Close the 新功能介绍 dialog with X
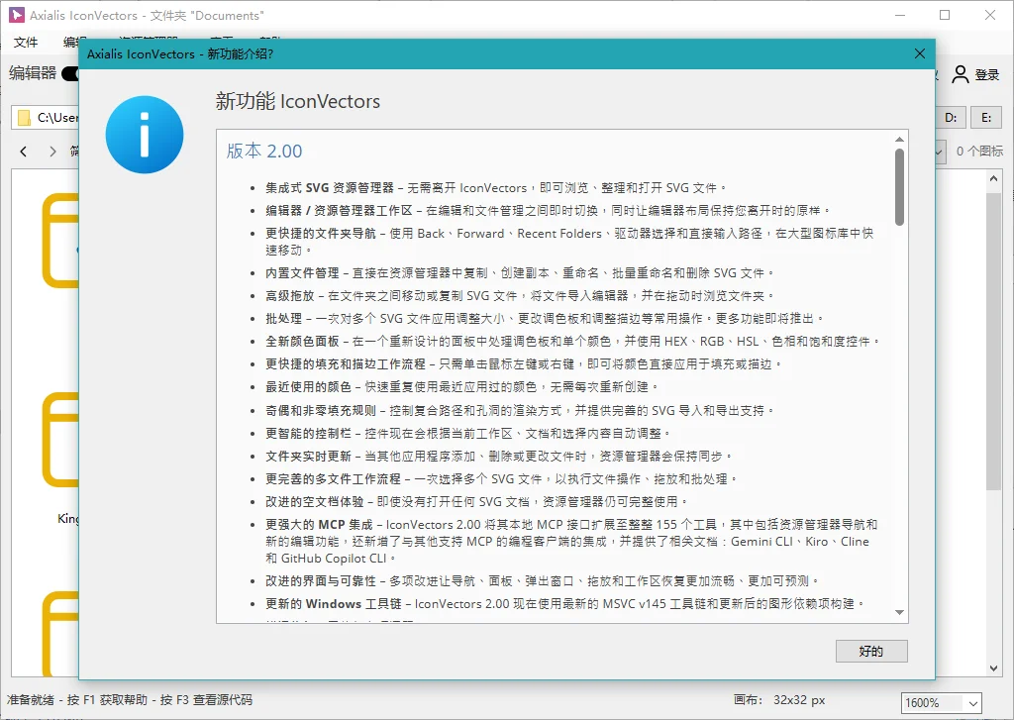The width and height of the screenshot is (1014, 720). coord(920,53)
